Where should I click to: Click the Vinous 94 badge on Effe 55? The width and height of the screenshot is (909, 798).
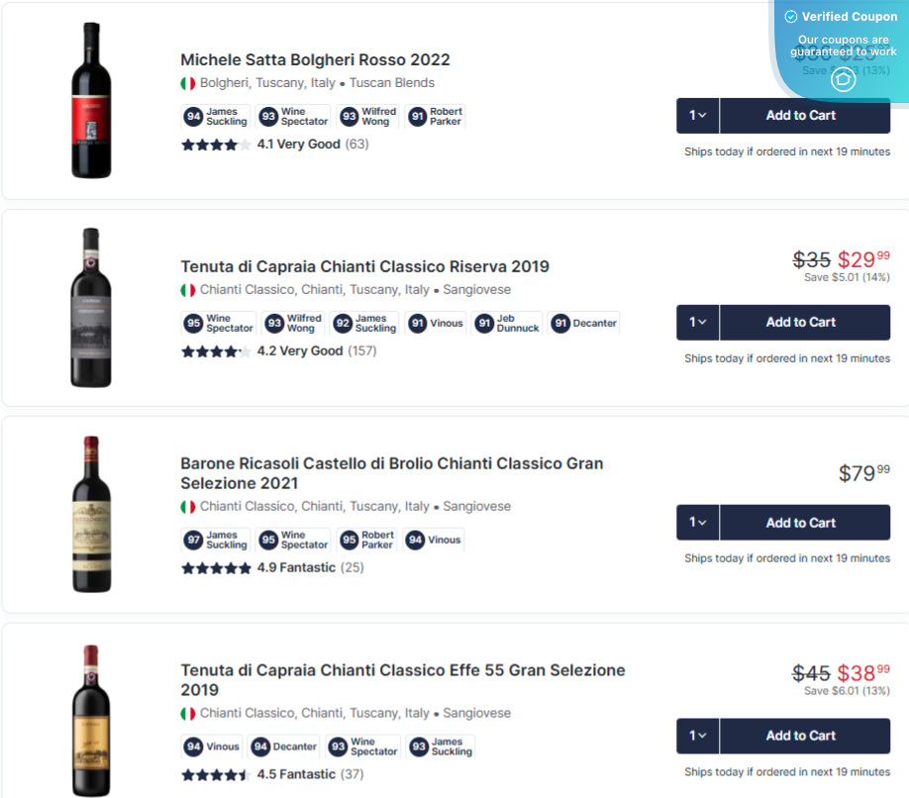pyautogui.click(x=211, y=747)
